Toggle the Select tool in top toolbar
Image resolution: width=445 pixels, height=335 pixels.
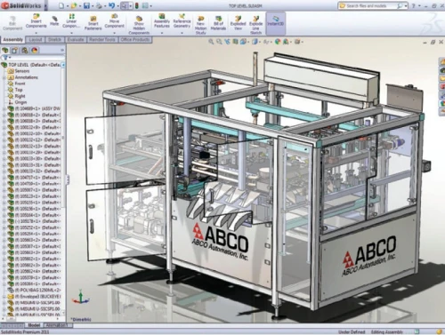click(x=125, y=5)
